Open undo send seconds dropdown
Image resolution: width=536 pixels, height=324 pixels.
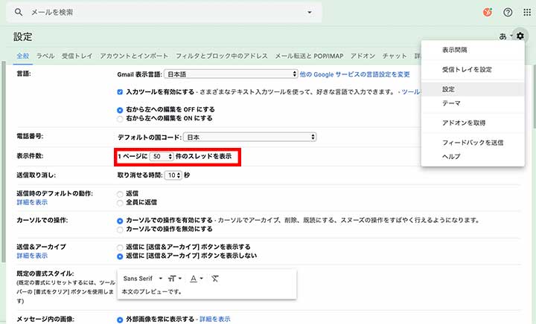coord(173,175)
